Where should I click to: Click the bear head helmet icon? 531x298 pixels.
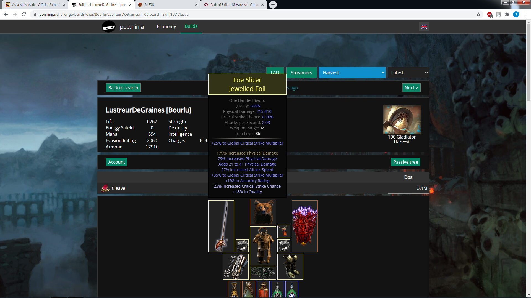pos(263,212)
